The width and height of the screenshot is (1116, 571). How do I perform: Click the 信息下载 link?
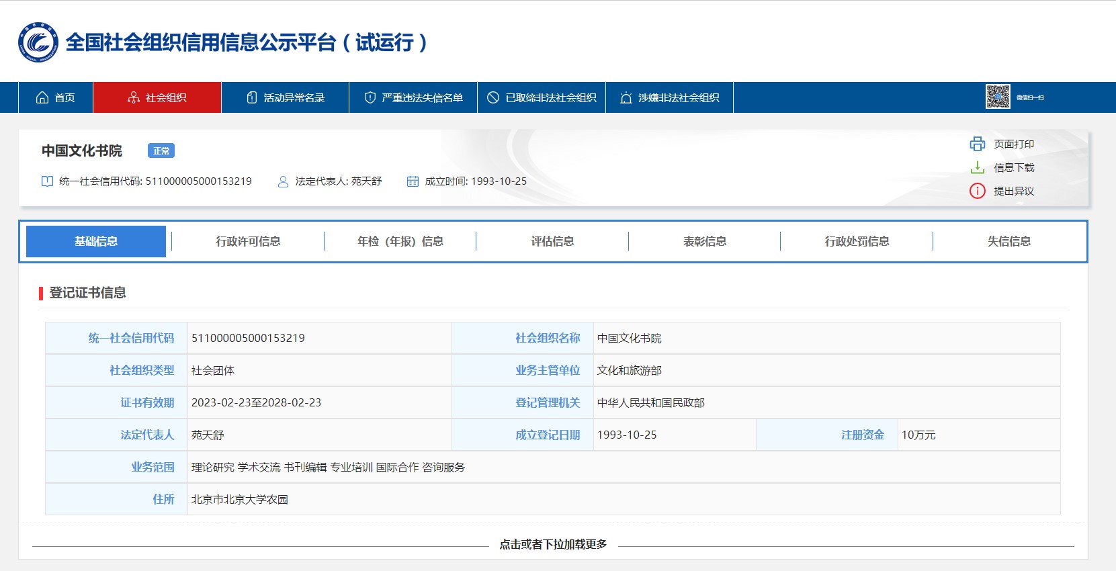coord(1013,167)
